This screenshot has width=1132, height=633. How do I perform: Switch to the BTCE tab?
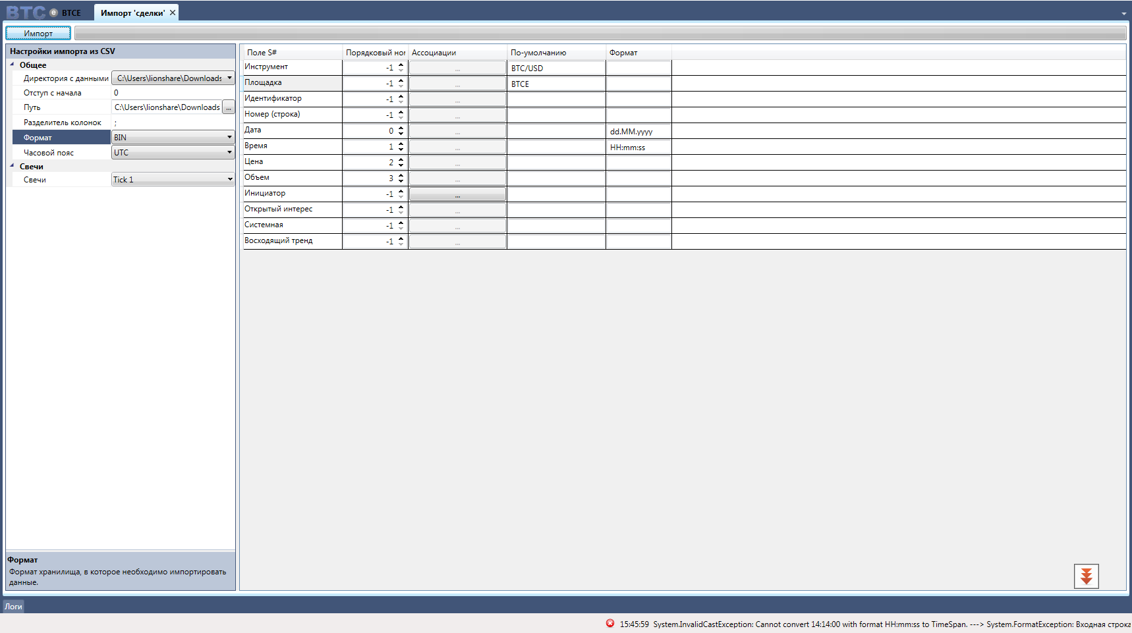pyautogui.click(x=71, y=13)
